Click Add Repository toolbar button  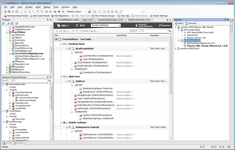click(x=60, y=16)
